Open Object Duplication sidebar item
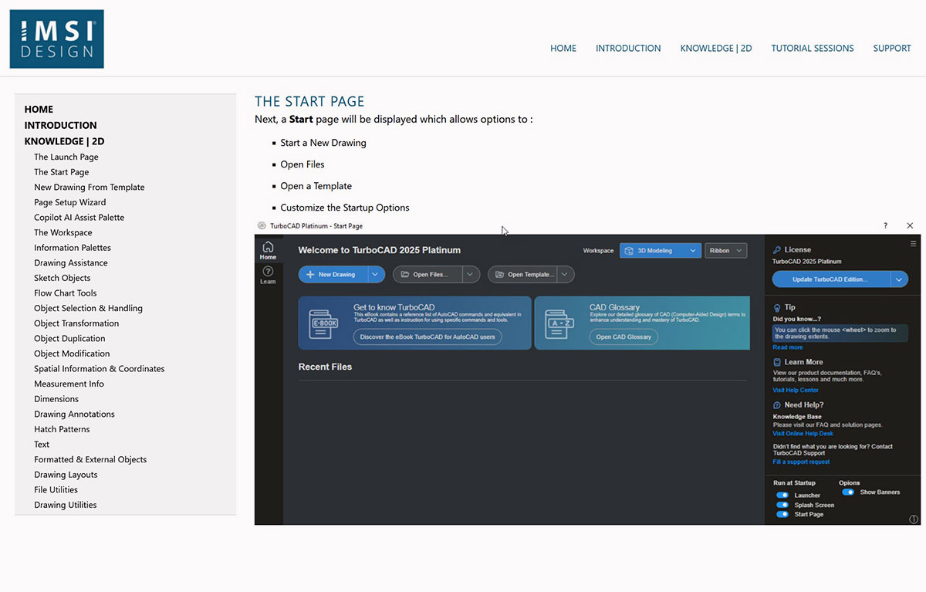This screenshot has width=926, height=592. (69, 338)
